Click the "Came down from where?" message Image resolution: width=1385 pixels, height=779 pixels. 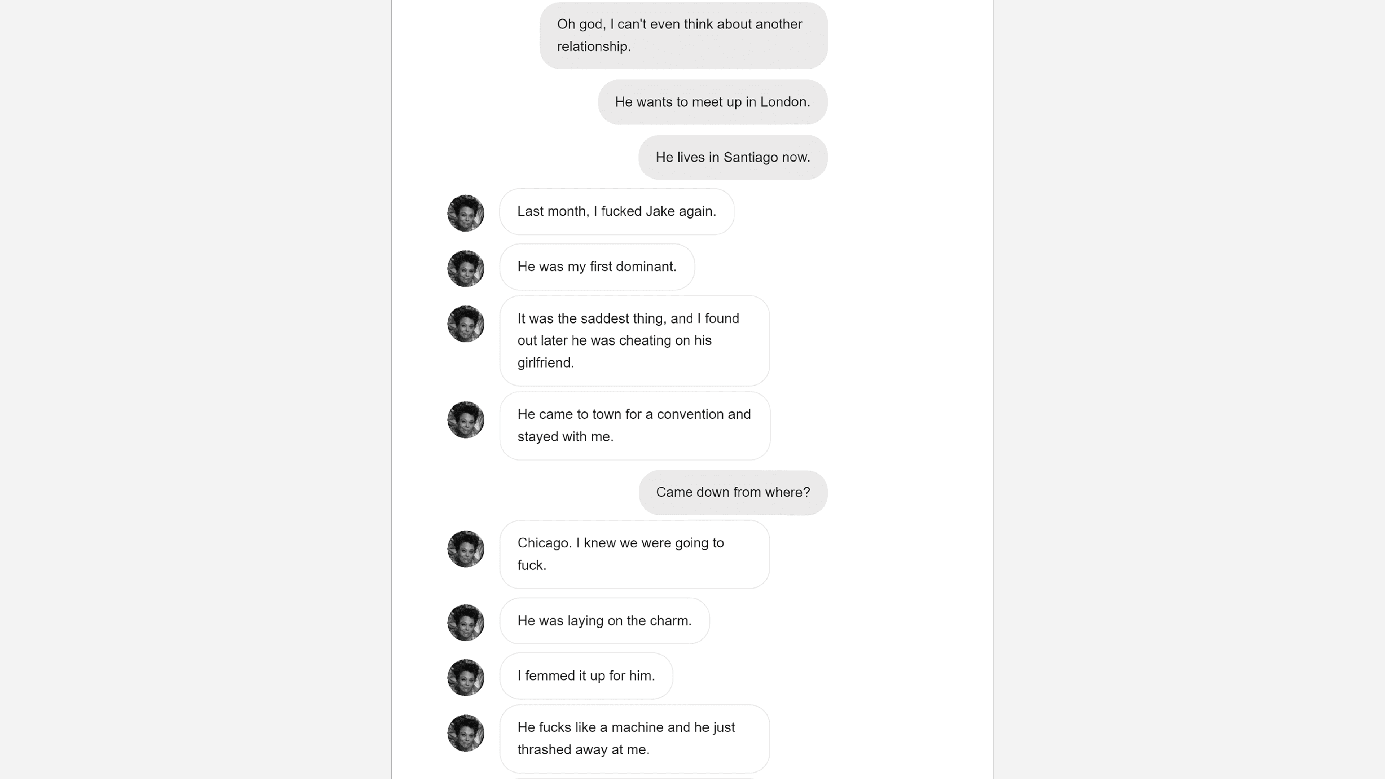tap(732, 492)
